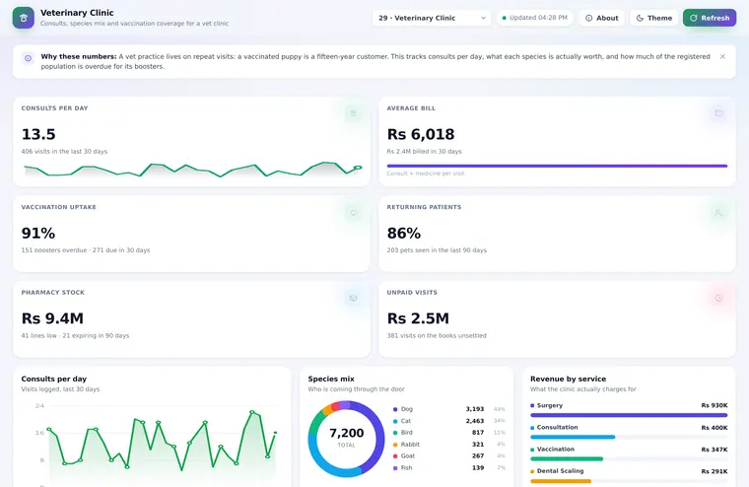Click the Surgery color dot in Revenue list
This screenshot has height=487, width=749.
click(532, 405)
